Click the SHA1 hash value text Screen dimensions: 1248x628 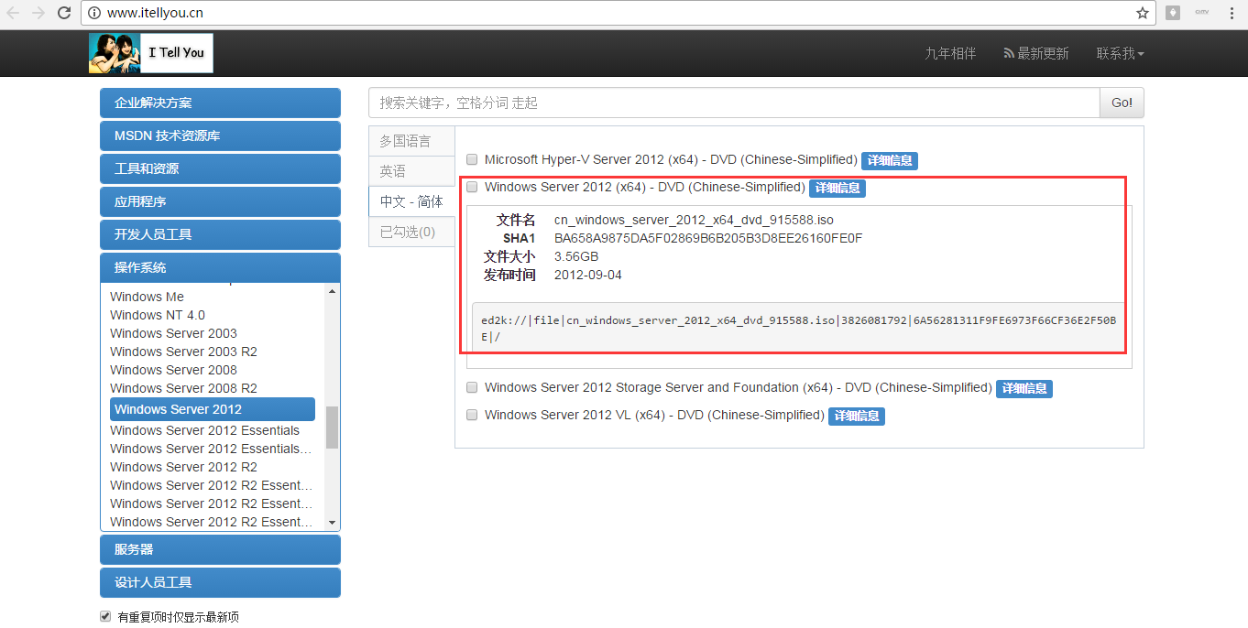(x=708, y=238)
